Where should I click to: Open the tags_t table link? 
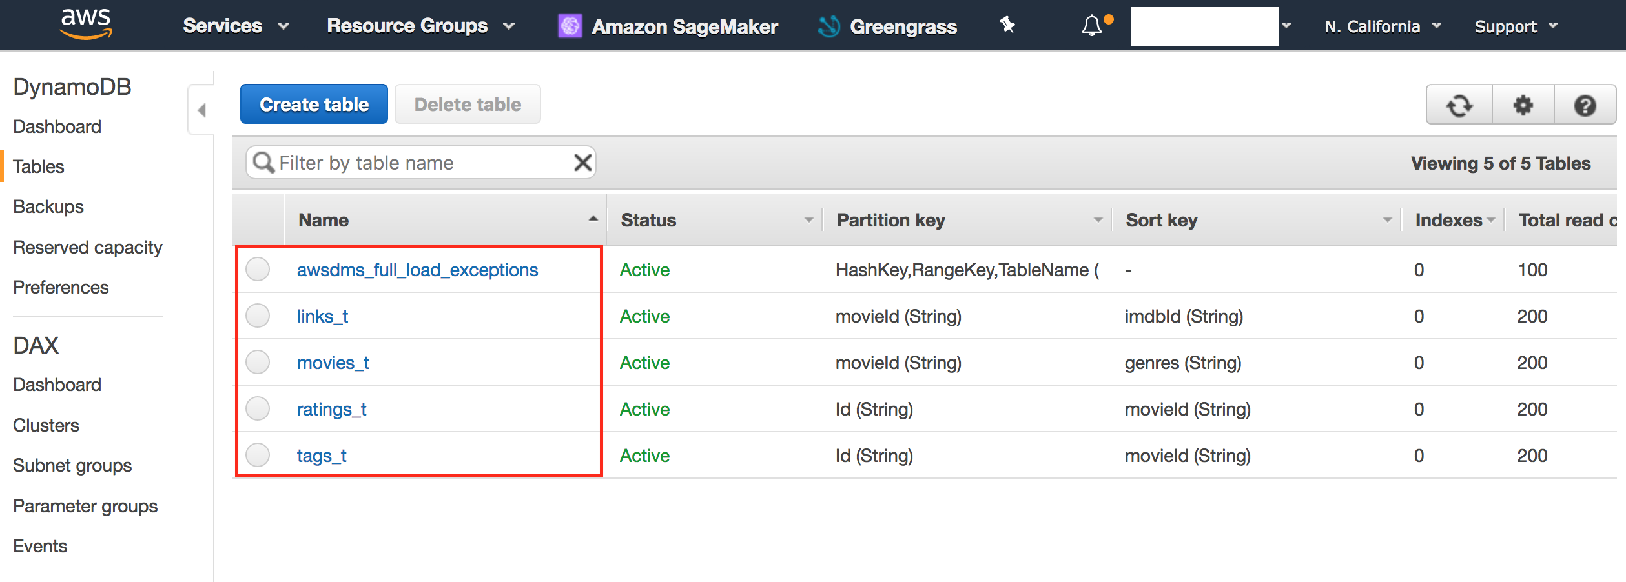[x=322, y=456]
